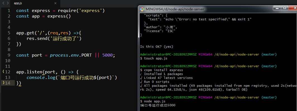Close the app.js tab with its X
The width and height of the screenshot is (297, 111).
[56, 3]
